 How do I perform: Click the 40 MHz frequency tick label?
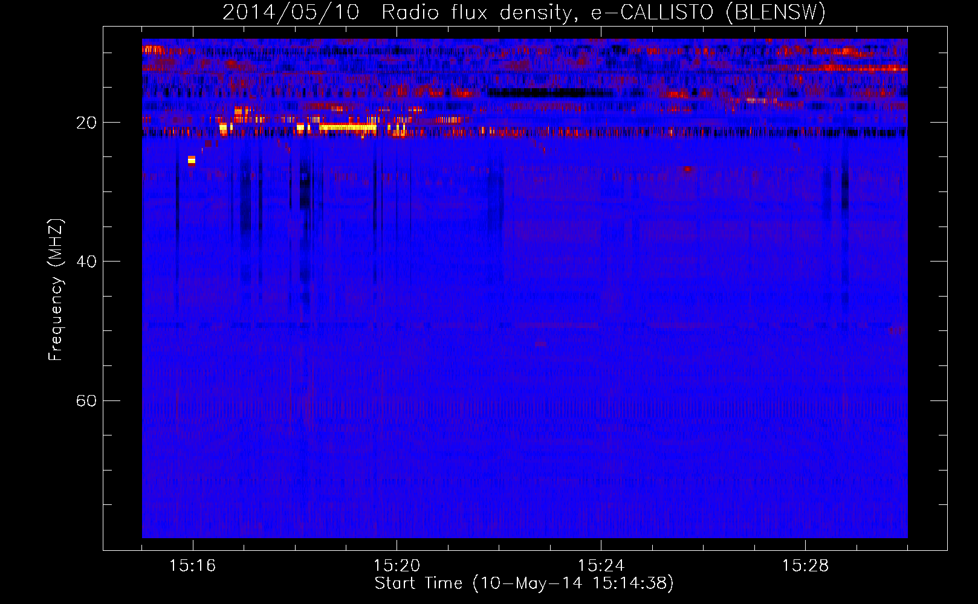tap(86, 262)
